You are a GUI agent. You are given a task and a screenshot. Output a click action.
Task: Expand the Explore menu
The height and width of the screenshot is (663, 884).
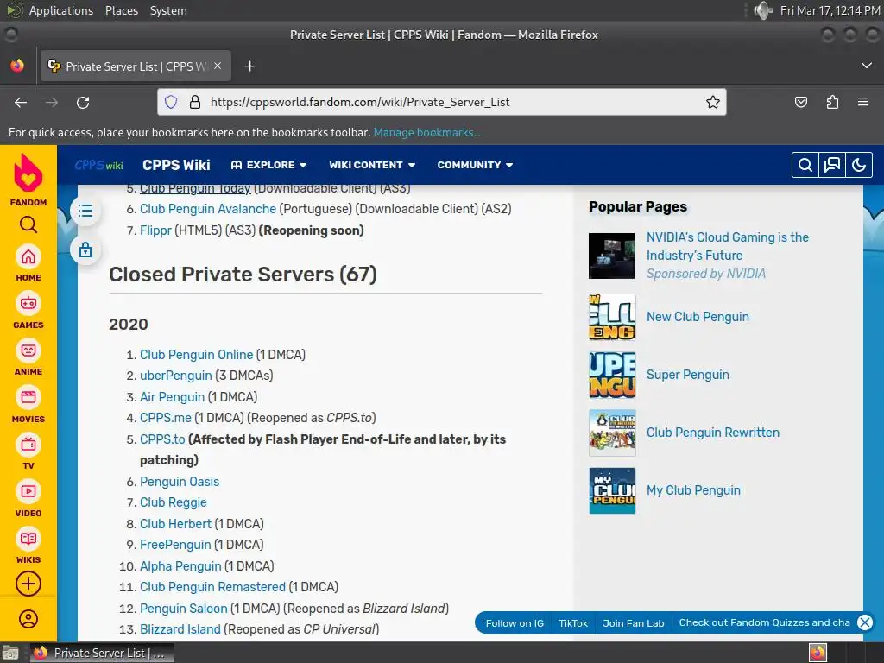point(269,165)
